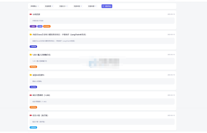Click video icon beside B站付费课程 (1-260)
The image size is (207, 133).
click(x=31, y=95)
